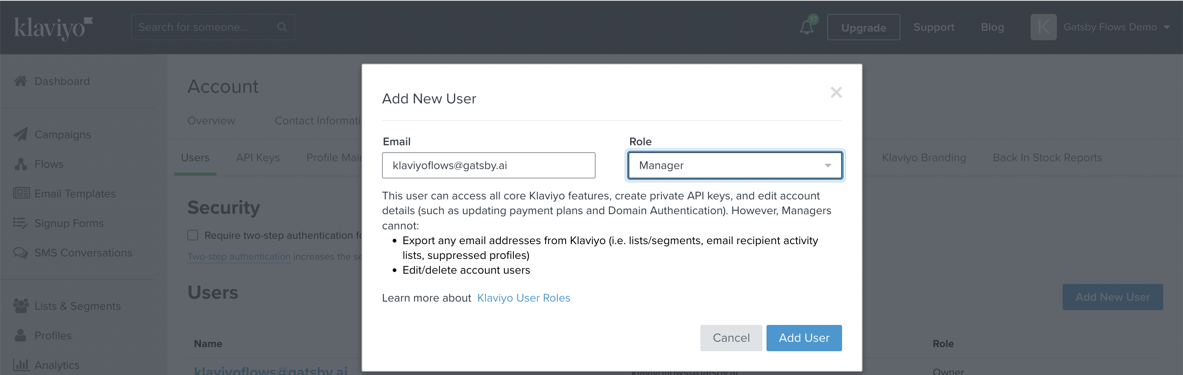This screenshot has width=1183, height=375.
Task: Open the Support link in header
Action: coord(934,27)
